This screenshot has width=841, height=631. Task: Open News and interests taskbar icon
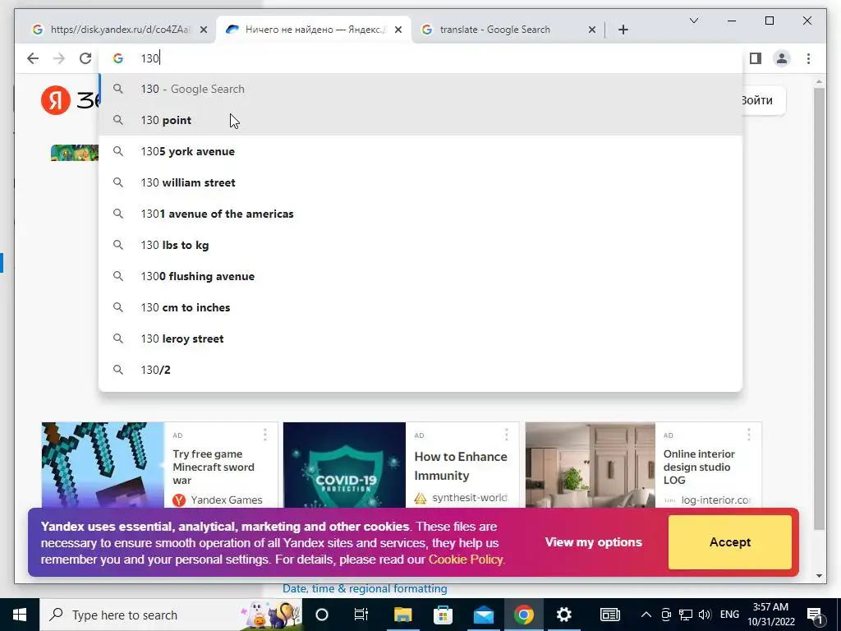610,615
